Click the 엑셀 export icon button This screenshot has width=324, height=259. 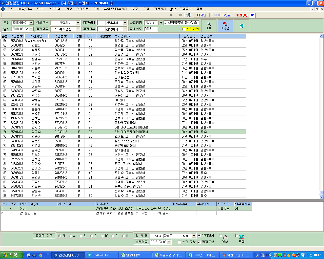(241, 239)
